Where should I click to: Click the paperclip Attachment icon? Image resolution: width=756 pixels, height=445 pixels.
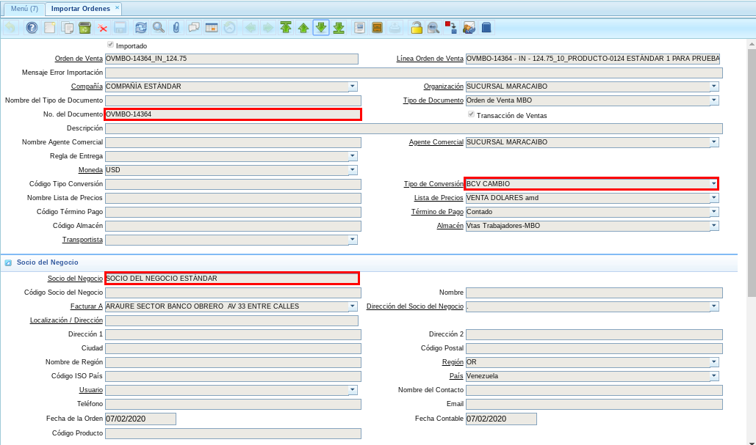tap(176, 28)
